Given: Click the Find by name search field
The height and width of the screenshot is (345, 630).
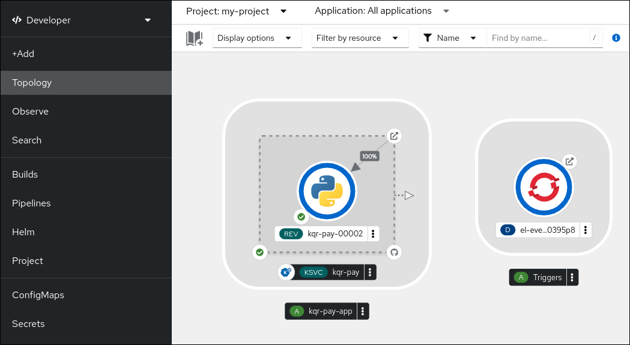Looking at the screenshot, I should click(x=538, y=38).
